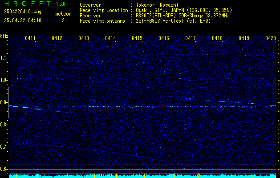Click the date stamp 25.04.22 04:10
Screen dimensions: 280x178
coord(23,20)
